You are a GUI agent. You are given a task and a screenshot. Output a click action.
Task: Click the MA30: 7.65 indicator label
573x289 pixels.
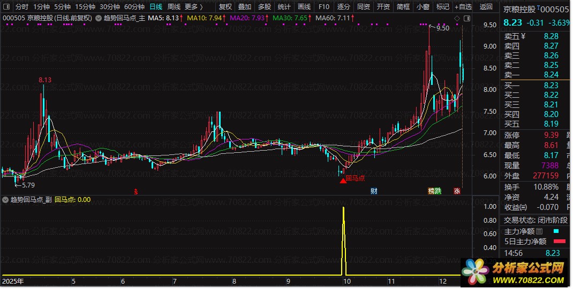pos(291,18)
